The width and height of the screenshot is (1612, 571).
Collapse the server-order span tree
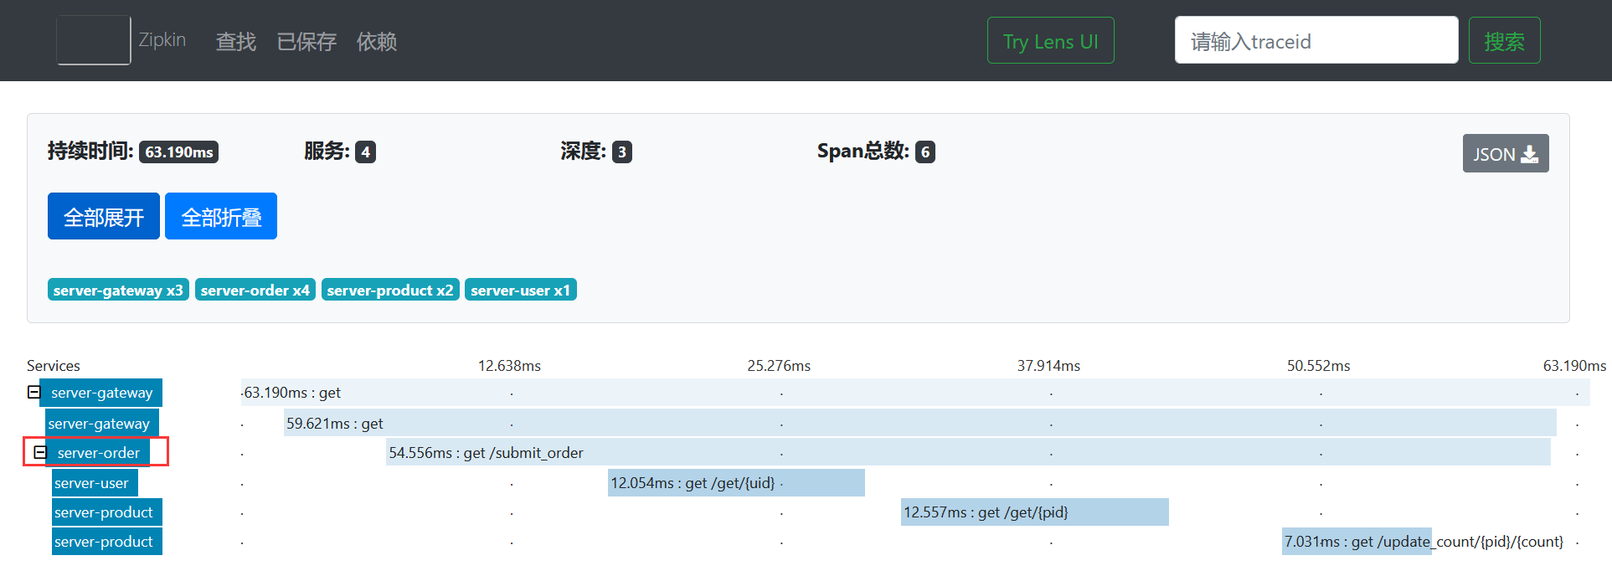tap(39, 452)
